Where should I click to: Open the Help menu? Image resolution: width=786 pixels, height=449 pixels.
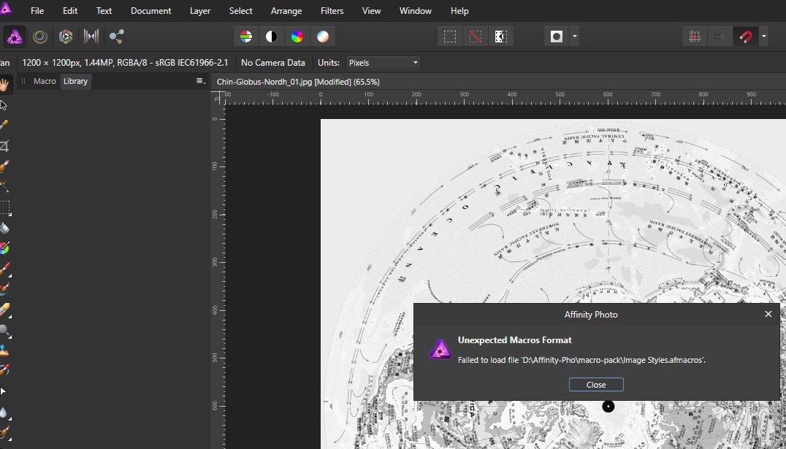coord(459,10)
